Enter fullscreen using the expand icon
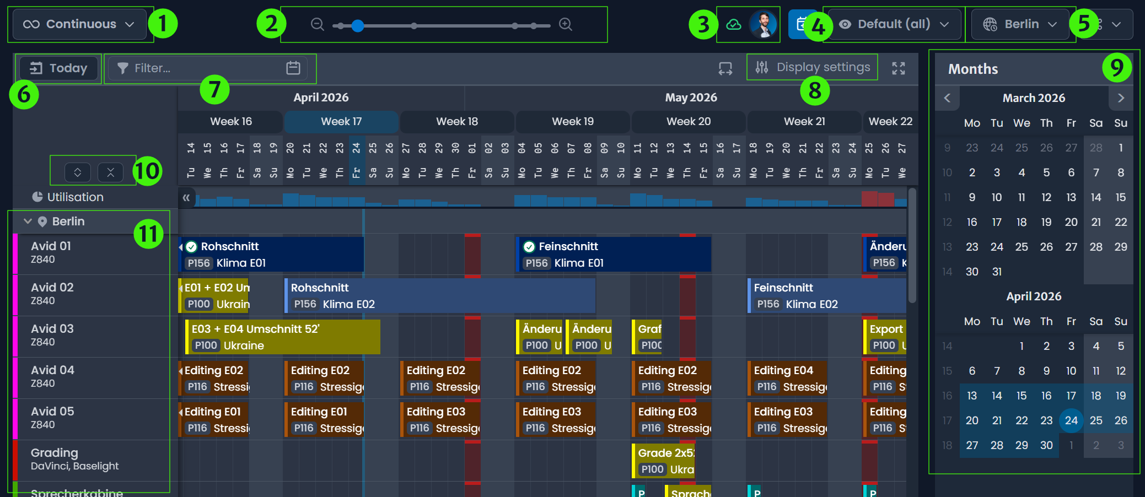This screenshot has width=1145, height=497. (x=899, y=68)
